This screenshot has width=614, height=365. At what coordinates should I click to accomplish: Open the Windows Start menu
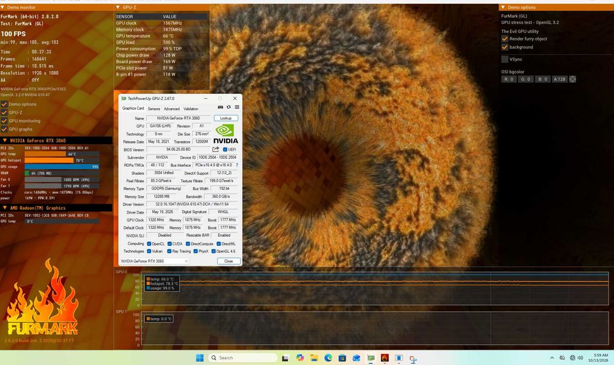[200, 358]
